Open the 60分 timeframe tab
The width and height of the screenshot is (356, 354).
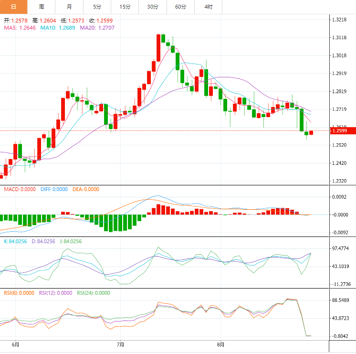[x=181, y=7]
